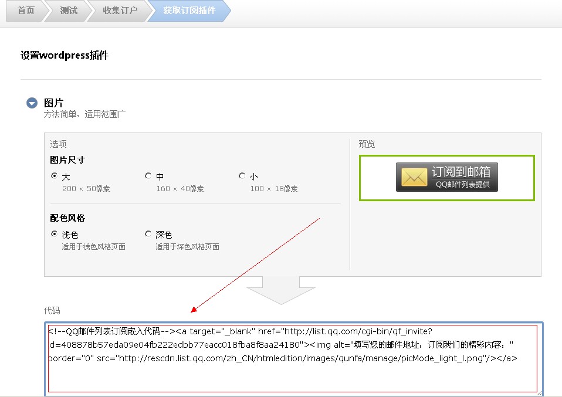Pick the 小 image size radio
Screen dimensions: 562x397
coord(242,175)
